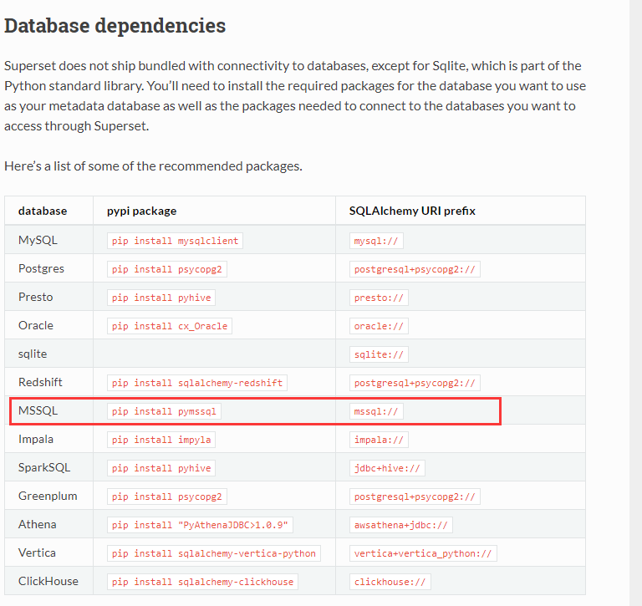Click the Presto row's "pip install pyhive" code
642x606 pixels.
161,298
